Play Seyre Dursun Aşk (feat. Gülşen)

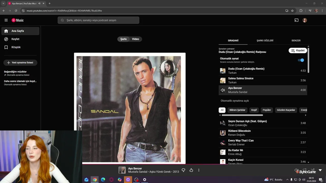coord(263,123)
